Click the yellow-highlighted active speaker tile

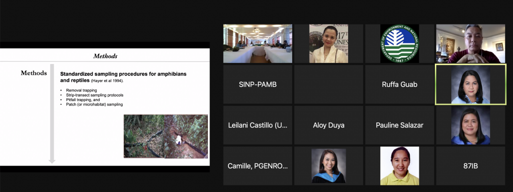470,84
